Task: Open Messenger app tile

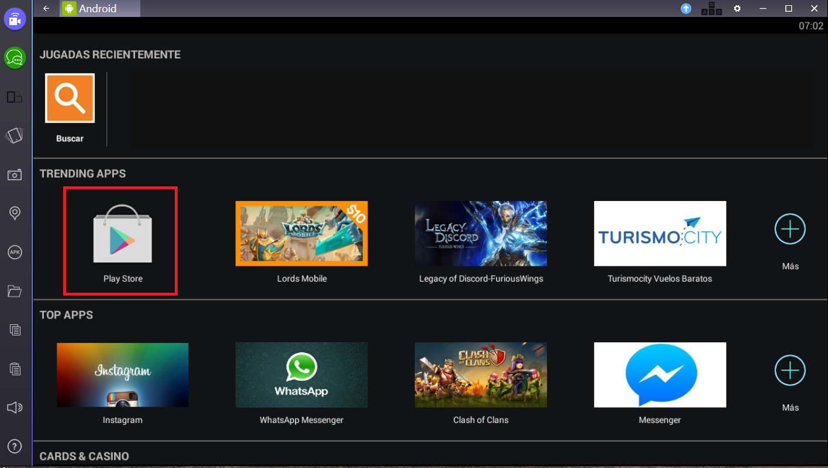Action: pos(660,375)
